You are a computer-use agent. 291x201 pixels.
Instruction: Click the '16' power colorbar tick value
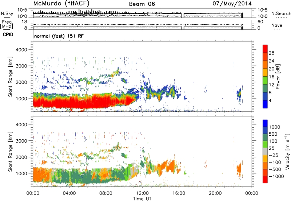pos(271,77)
